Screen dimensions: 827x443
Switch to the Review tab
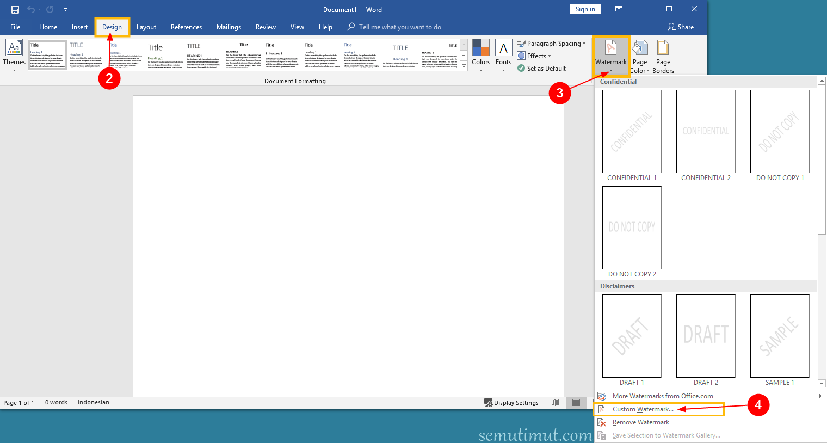(x=266, y=27)
